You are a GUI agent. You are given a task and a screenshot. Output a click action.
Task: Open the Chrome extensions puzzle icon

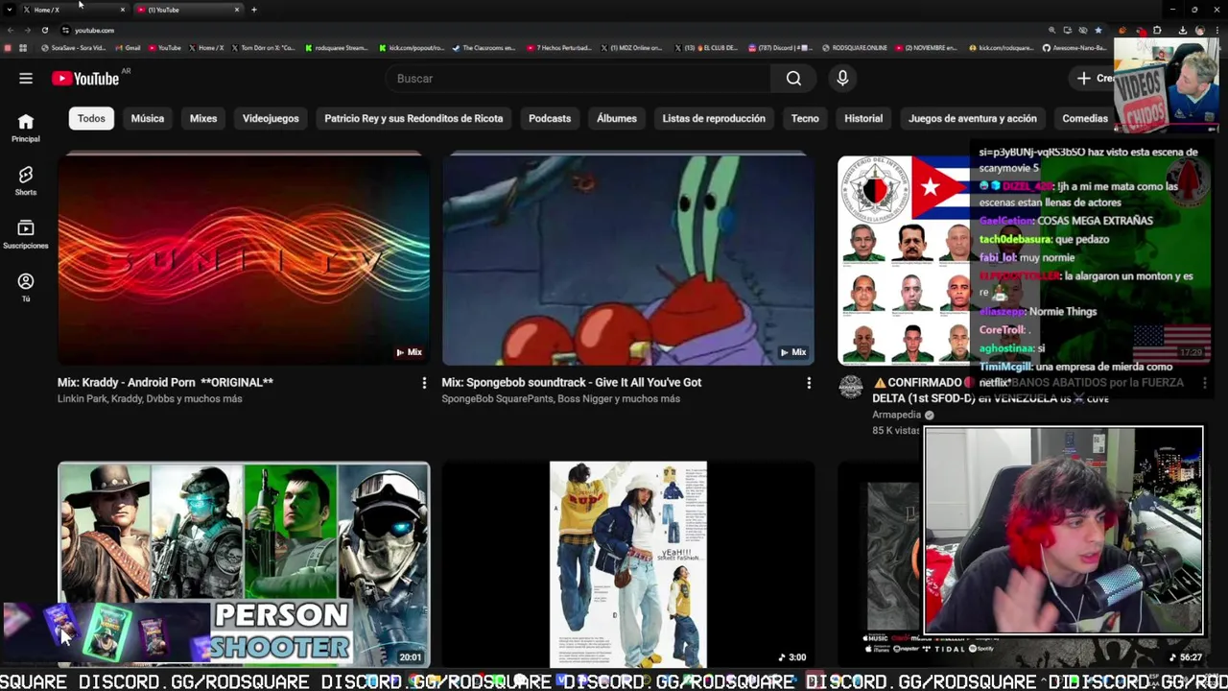tap(1157, 30)
